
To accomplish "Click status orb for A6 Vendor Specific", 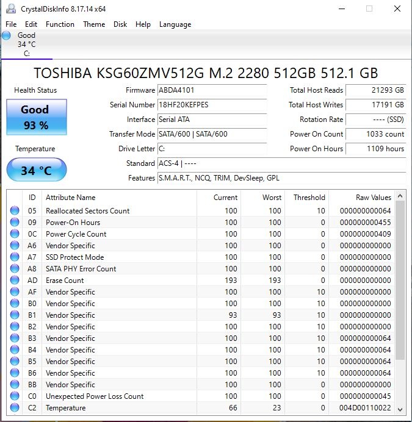I will (15, 245).
